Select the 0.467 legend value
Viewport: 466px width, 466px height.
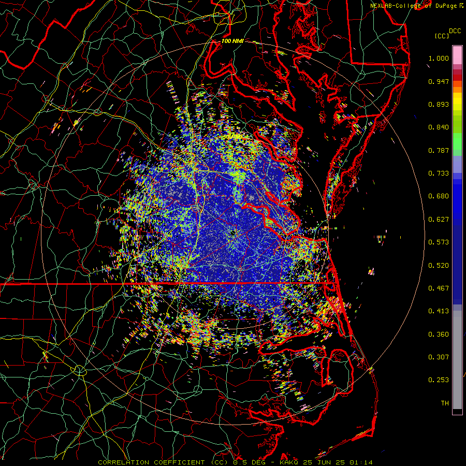click(x=439, y=288)
